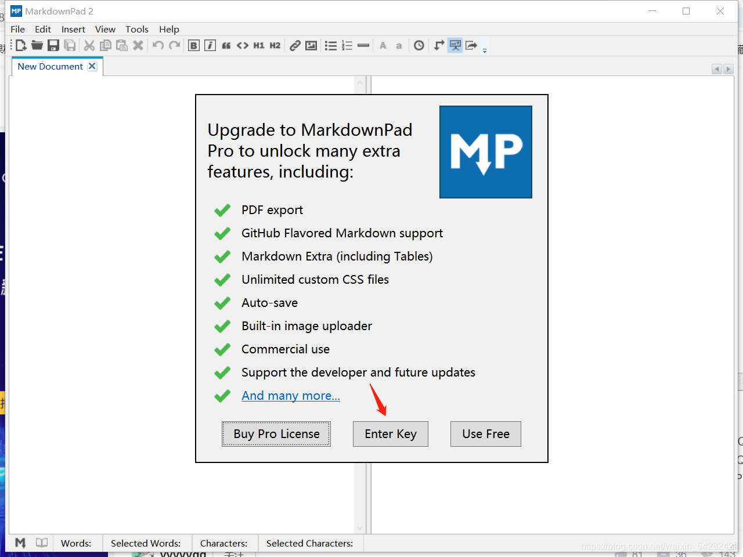Apply Heading 2 with the H2 icon
743x557 pixels.
pos(275,45)
